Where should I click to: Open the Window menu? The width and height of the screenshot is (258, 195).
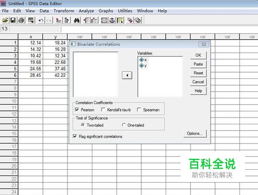[145, 11]
